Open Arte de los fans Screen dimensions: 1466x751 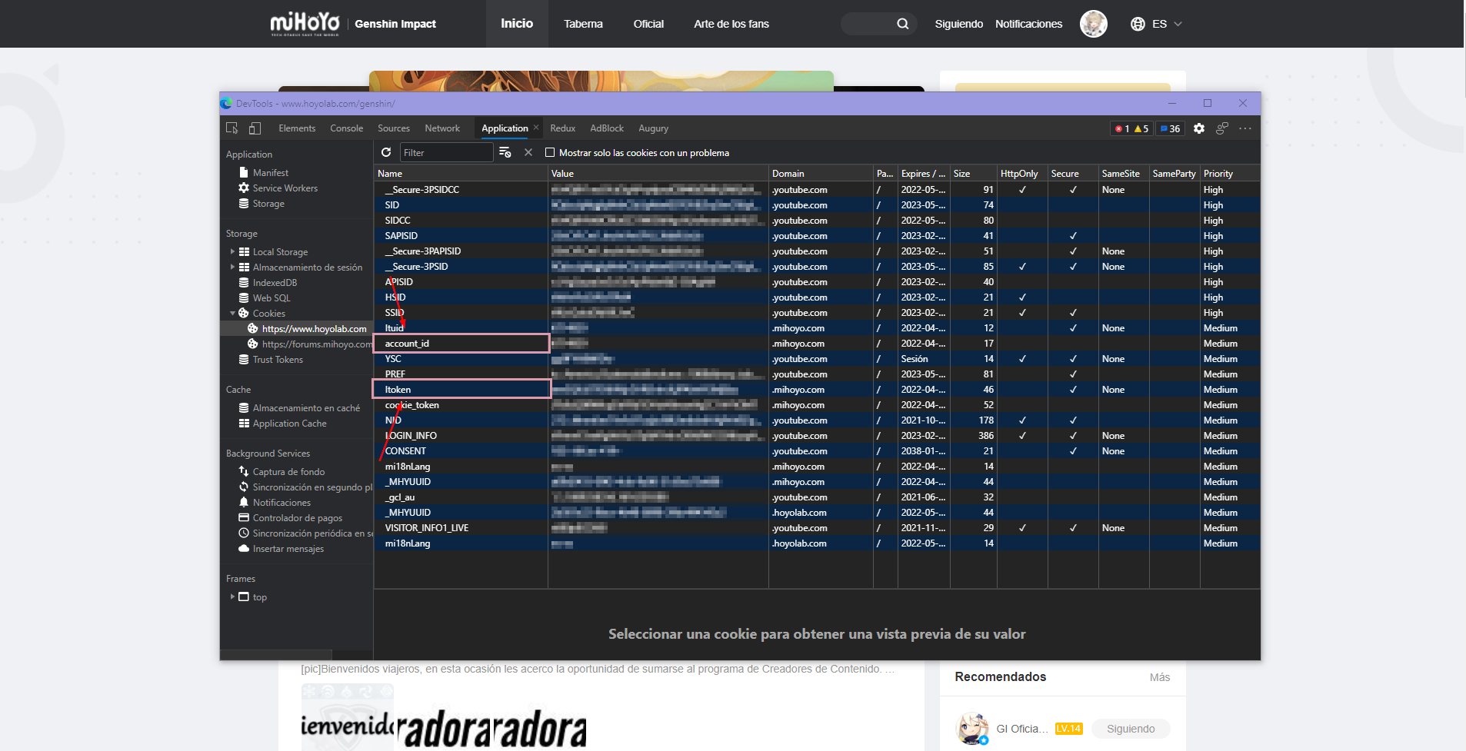tap(731, 24)
